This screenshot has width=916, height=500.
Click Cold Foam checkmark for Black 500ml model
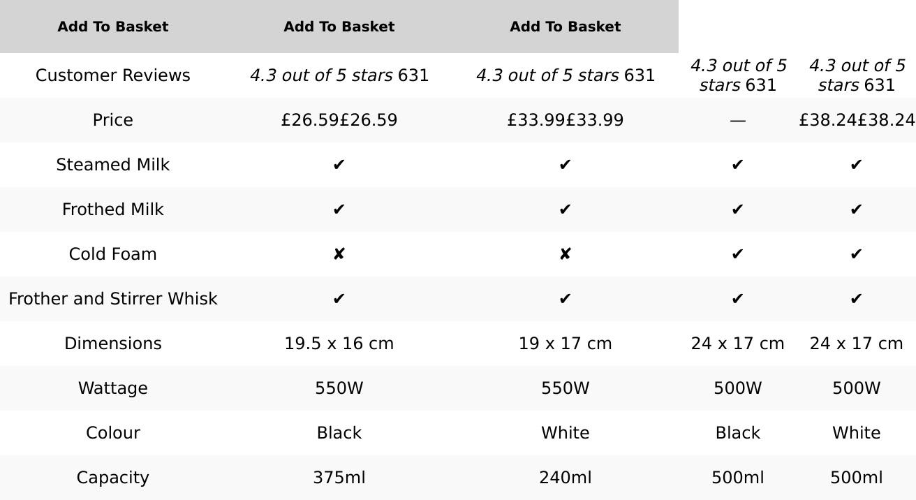coord(737,254)
